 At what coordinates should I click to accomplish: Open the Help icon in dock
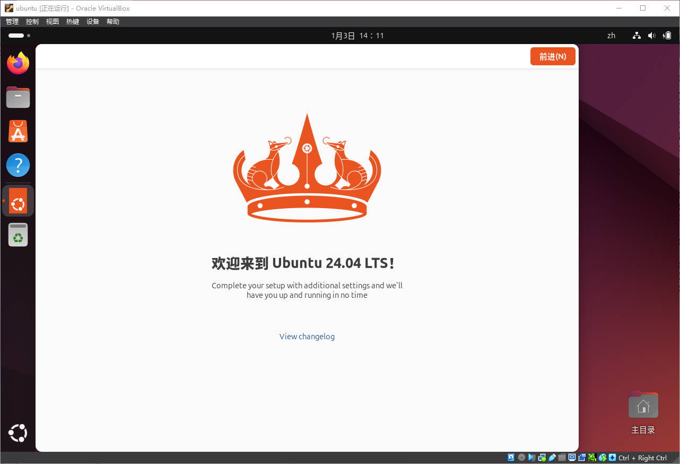(x=18, y=166)
